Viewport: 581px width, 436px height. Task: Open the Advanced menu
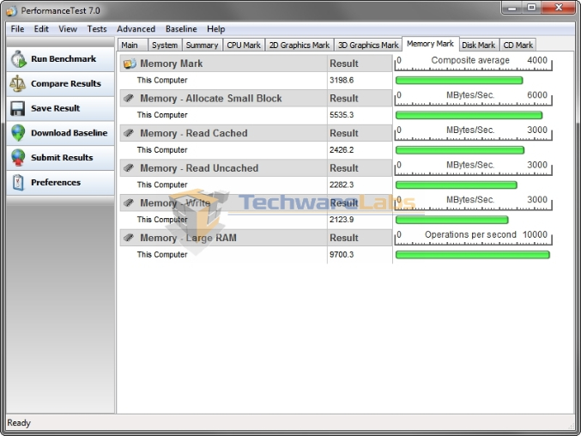[x=136, y=29]
